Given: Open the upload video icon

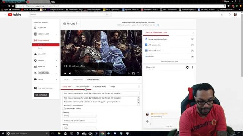Looking at the screenshot, I should [222, 14].
